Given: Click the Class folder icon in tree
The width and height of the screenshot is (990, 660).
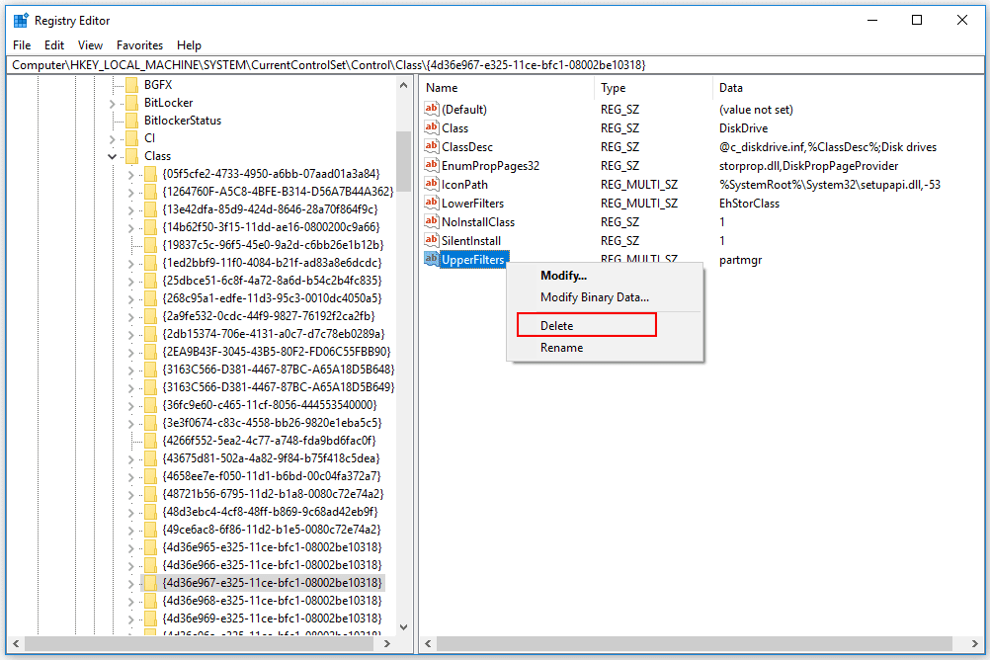Looking at the screenshot, I should (132, 155).
